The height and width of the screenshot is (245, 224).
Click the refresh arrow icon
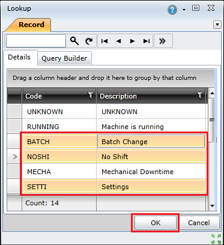pyautogui.click(x=89, y=41)
